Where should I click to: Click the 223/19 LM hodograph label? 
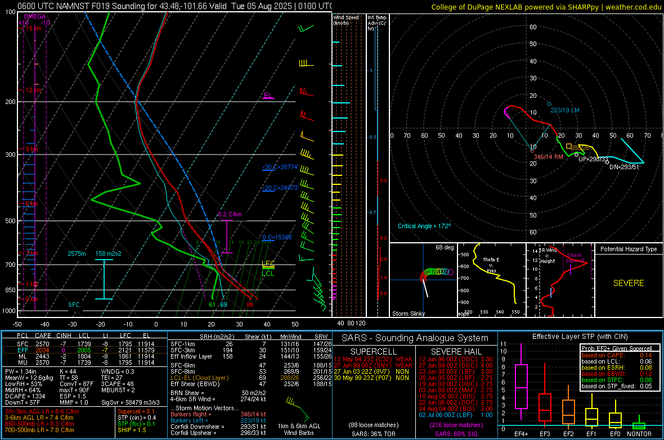(x=565, y=111)
